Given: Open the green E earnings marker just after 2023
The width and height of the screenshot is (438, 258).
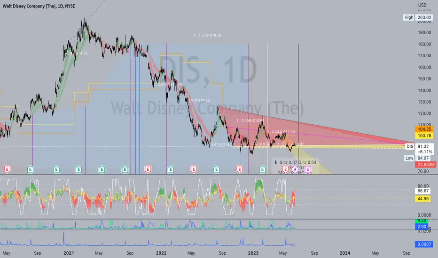Looking at the screenshot, I should click(262, 169).
